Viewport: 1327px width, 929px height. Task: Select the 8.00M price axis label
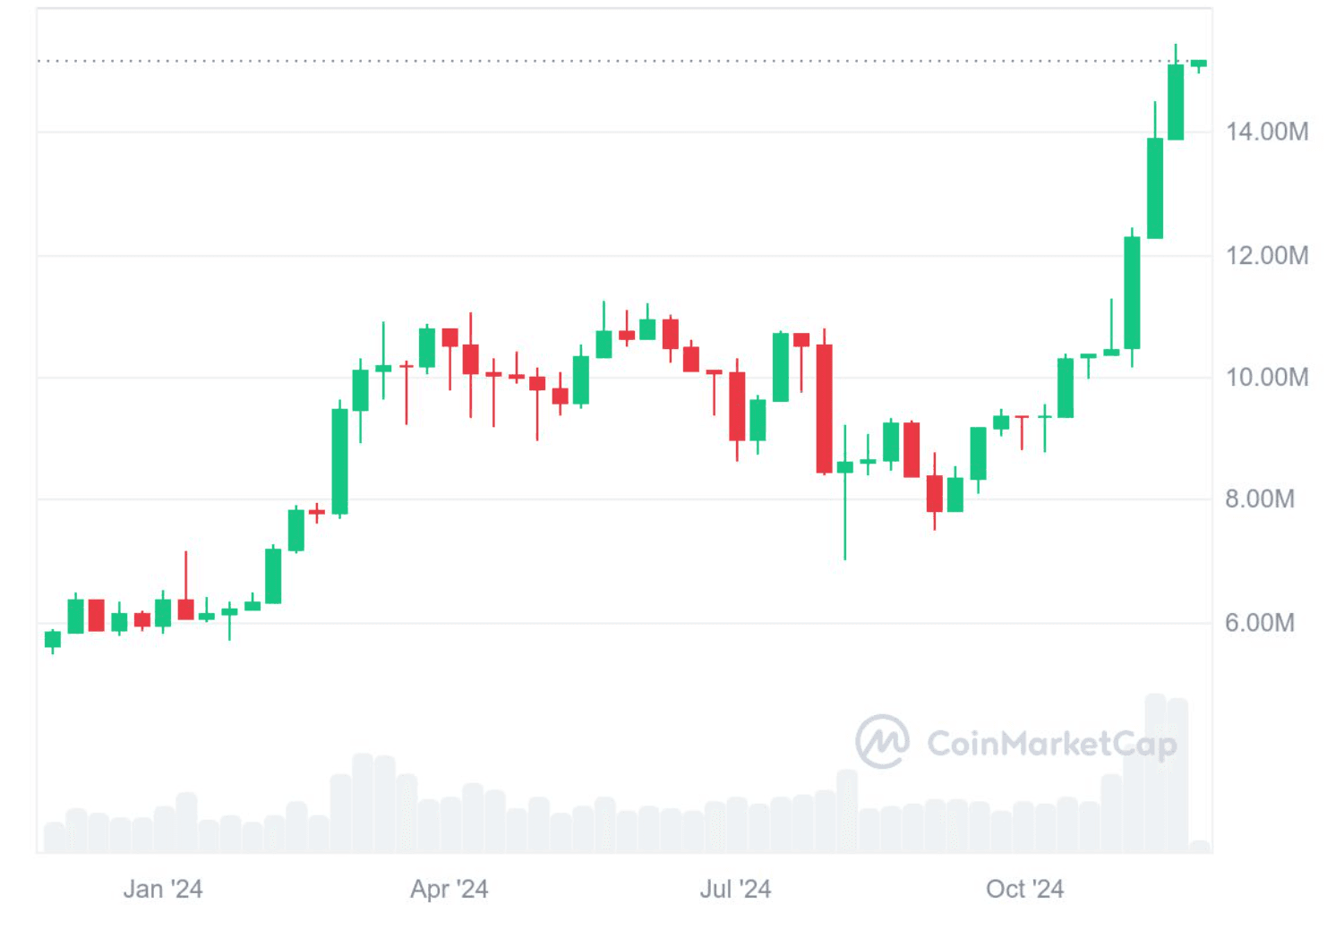pos(1259,499)
